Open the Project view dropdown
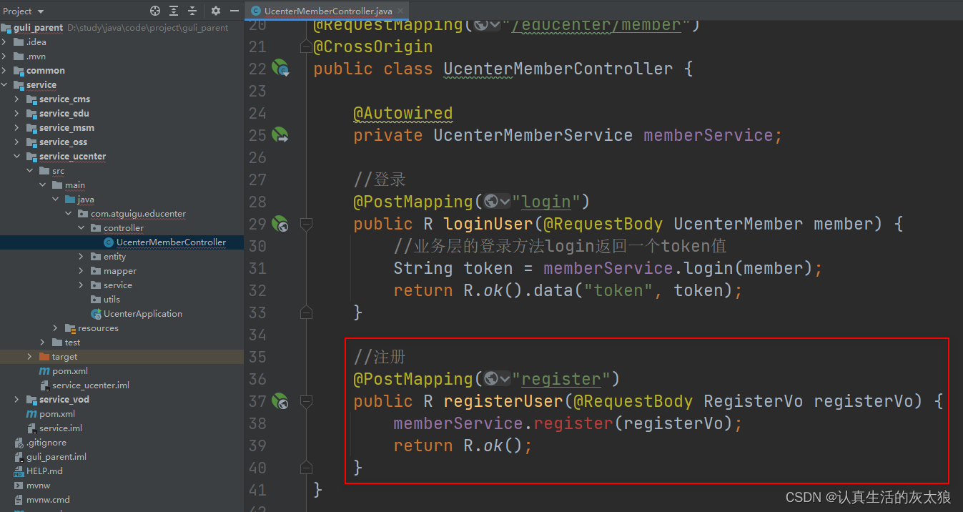963x512 pixels. [x=24, y=11]
